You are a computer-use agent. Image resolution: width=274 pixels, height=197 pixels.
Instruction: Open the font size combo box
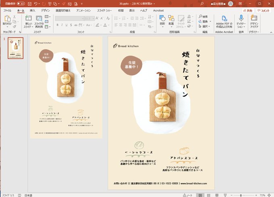[x=89, y=18]
